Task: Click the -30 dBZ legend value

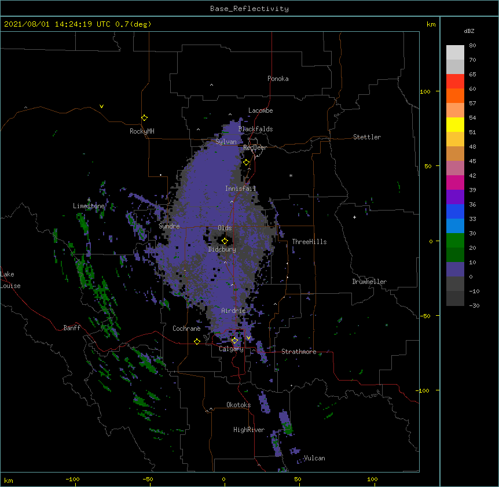Action: tap(474, 306)
